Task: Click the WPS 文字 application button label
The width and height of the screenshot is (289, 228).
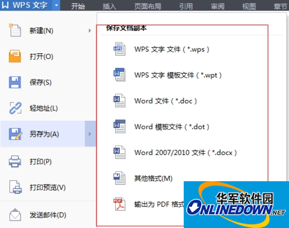Action: coord(30,5)
